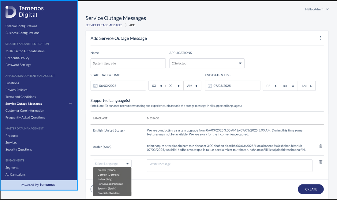This screenshot has height=200, width=337.
Task: Click the Write Message text area
Action: (x=230, y=165)
